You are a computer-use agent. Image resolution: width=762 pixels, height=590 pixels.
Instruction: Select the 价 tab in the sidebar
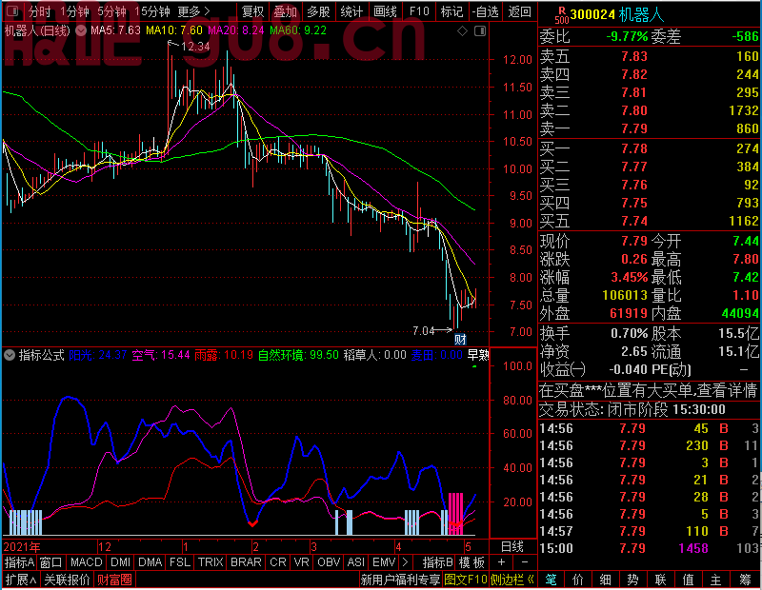[x=578, y=580]
